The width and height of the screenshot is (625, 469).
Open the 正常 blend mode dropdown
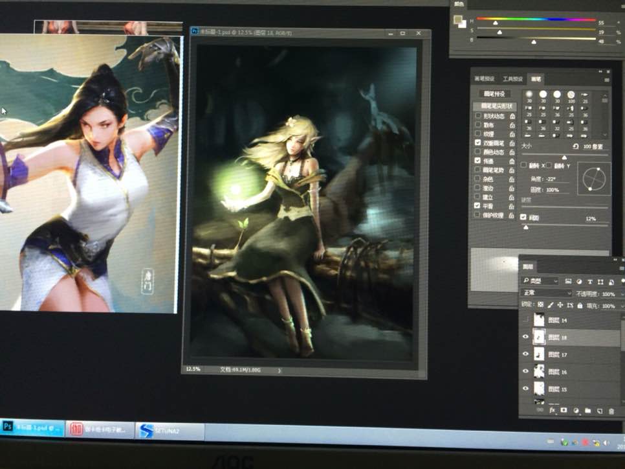coord(545,293)
